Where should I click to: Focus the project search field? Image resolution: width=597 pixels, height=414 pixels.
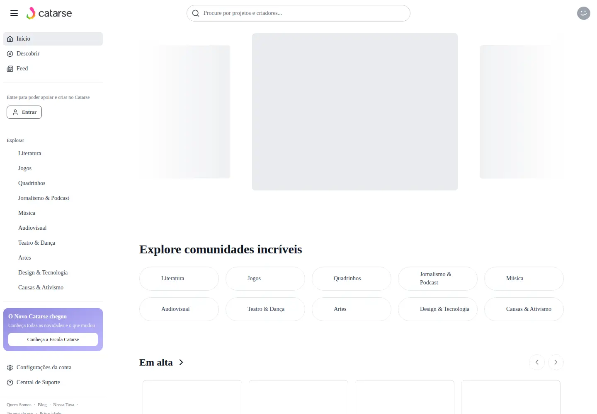pyautogui.click(x=298, y=13)
